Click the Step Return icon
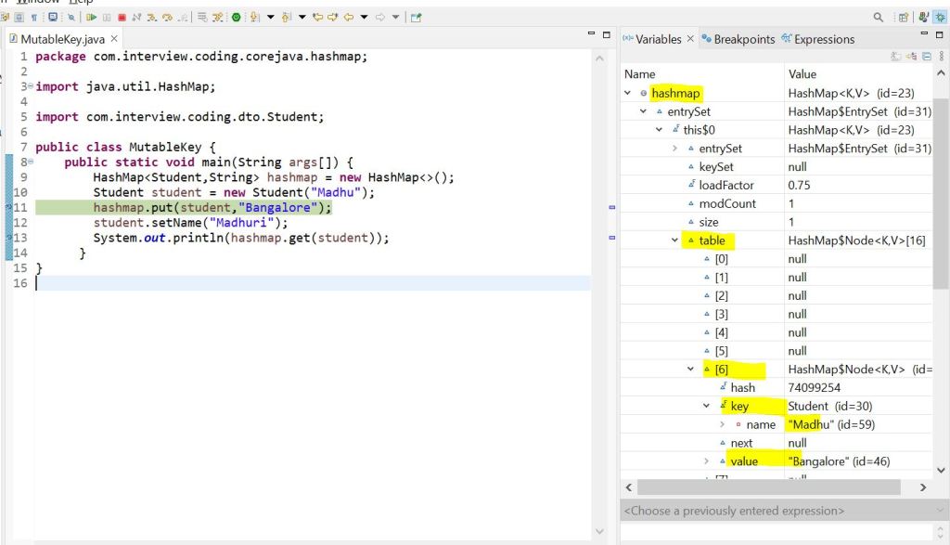 click(183, 17)
